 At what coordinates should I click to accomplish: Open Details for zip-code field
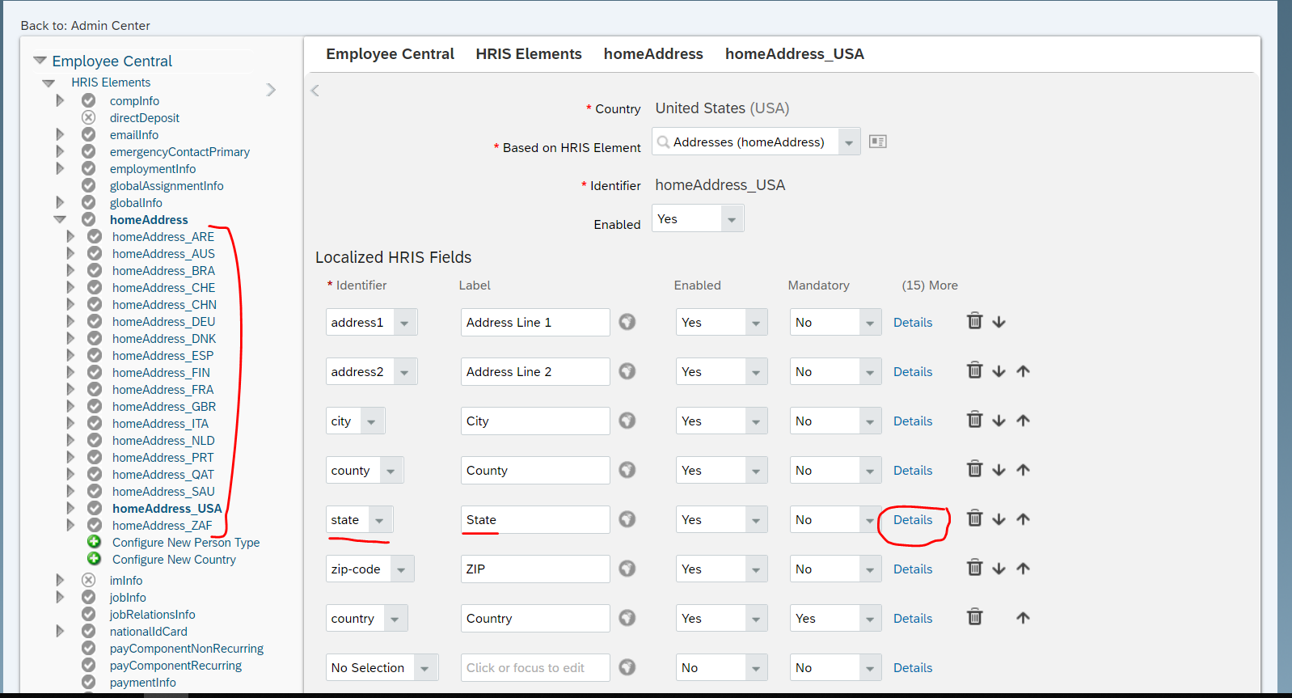913,569
